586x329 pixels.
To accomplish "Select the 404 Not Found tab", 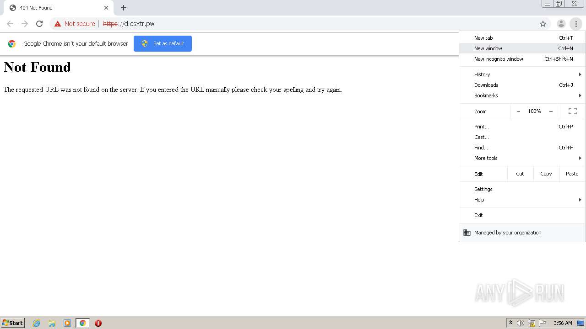I will click(x=59, y=8).
